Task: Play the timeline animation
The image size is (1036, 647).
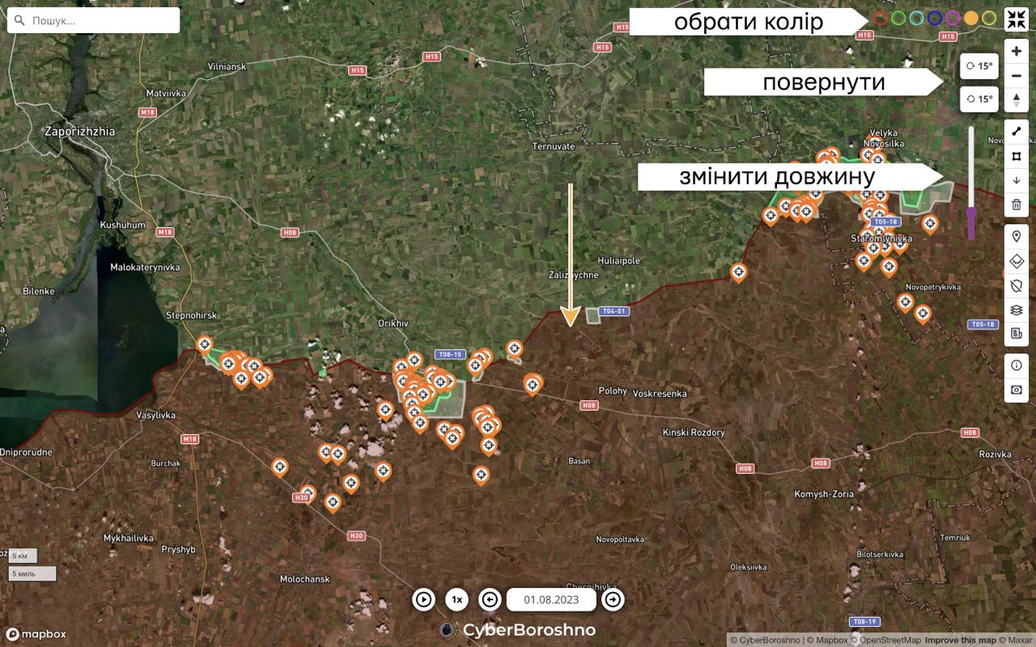Action: (x=423, y=599)
